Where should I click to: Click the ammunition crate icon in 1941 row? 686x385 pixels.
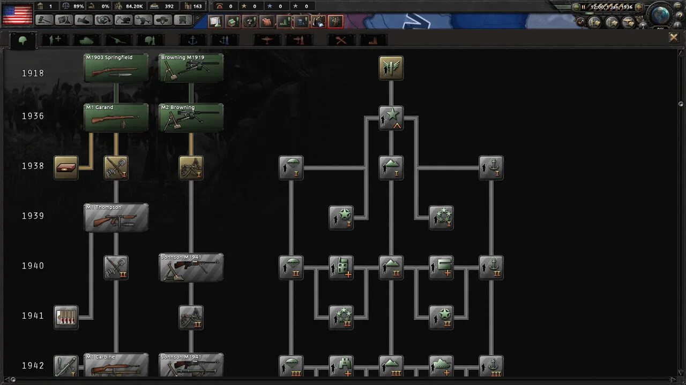pos(66,318)
